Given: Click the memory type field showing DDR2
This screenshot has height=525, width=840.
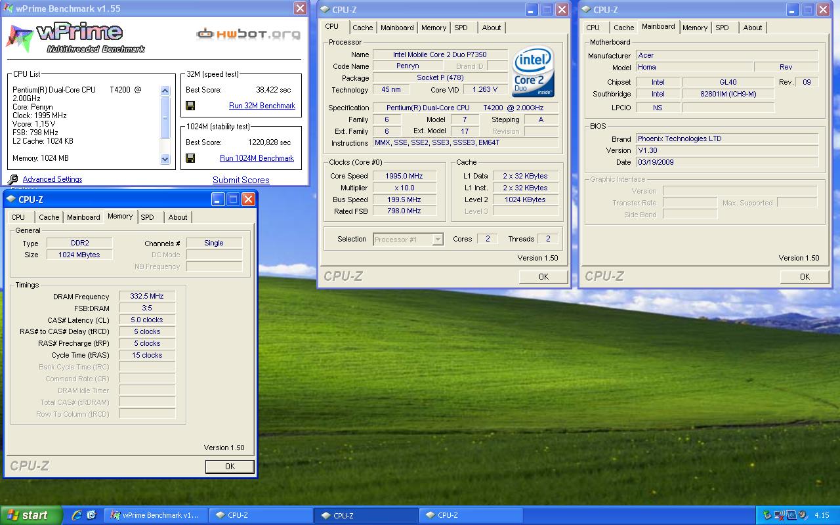Looking at the screenshot, I should click(80, 243).
